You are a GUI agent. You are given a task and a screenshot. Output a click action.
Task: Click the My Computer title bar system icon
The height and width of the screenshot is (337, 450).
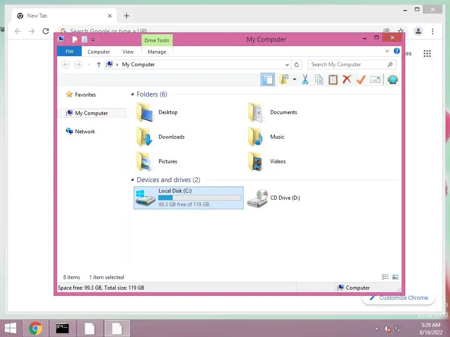(x=61, y=39)
